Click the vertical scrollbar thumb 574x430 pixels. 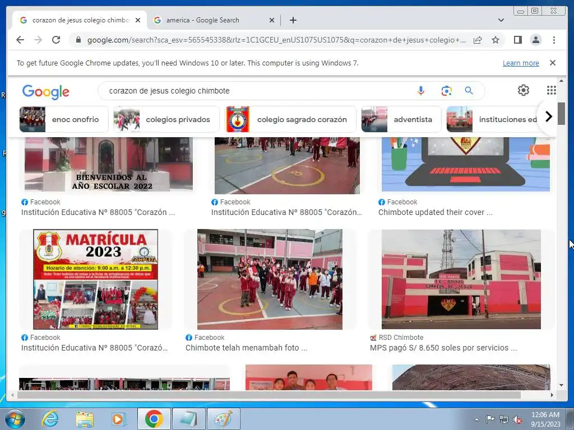point(561,114)
